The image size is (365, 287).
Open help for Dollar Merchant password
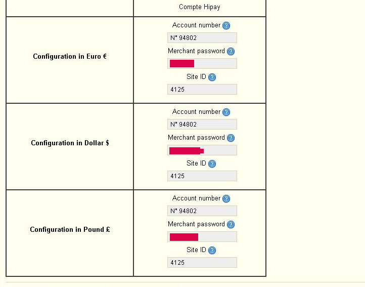coord(231,138)
